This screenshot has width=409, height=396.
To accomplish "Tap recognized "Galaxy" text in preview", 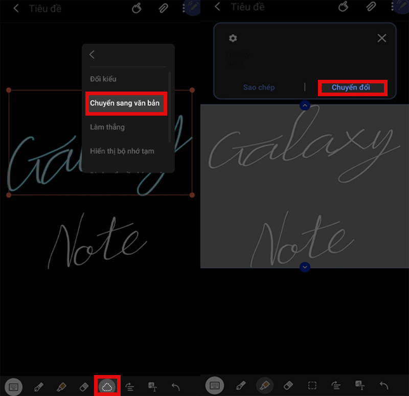I will (238, 54).
